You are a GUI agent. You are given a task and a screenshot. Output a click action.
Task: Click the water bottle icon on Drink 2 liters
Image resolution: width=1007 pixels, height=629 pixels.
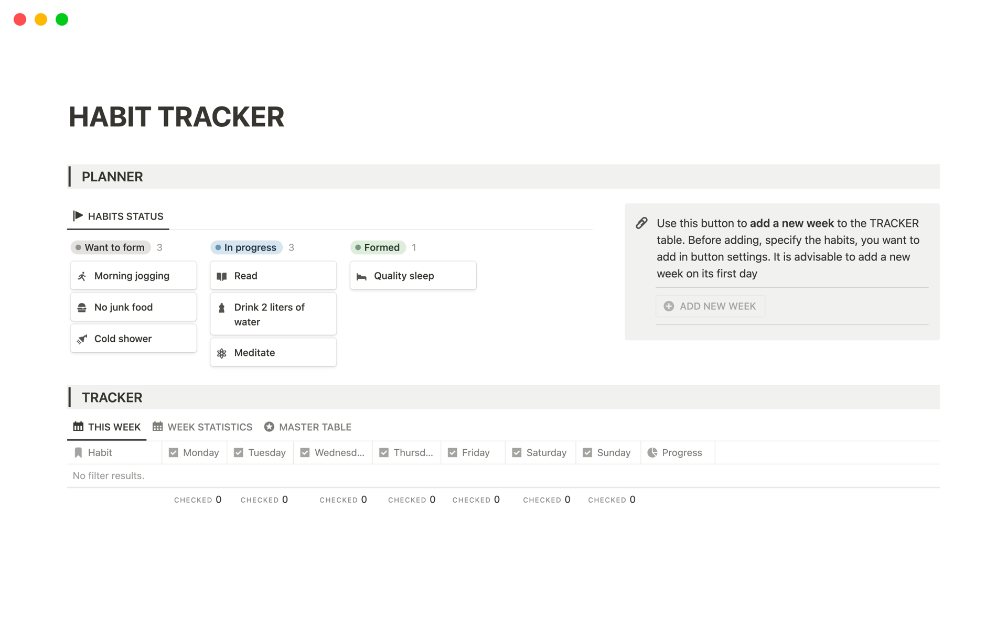[x=222, y=308]
